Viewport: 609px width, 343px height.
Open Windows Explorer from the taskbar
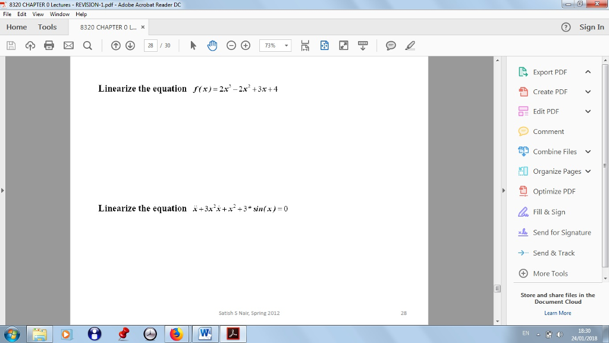click(x=39, y=334)
